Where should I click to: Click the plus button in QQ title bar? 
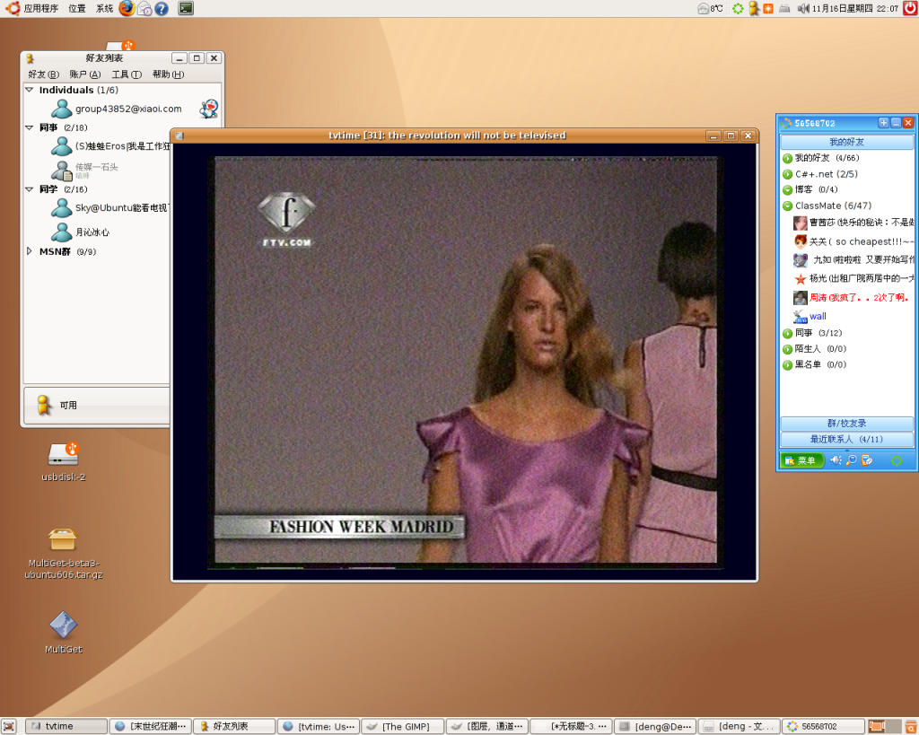pyautogui.click(x=883, y=122)
